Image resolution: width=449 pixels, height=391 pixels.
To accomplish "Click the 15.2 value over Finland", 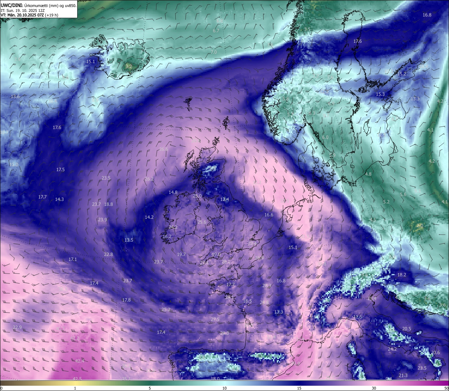I will [402, 74].
